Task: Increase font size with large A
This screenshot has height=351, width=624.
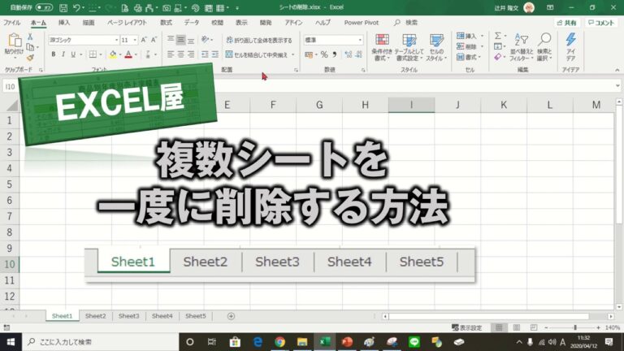Action: click(x=144, y=40)
